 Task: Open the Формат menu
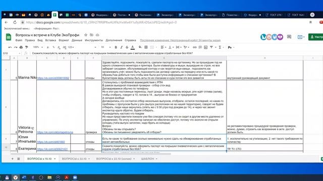coord(64,40)
